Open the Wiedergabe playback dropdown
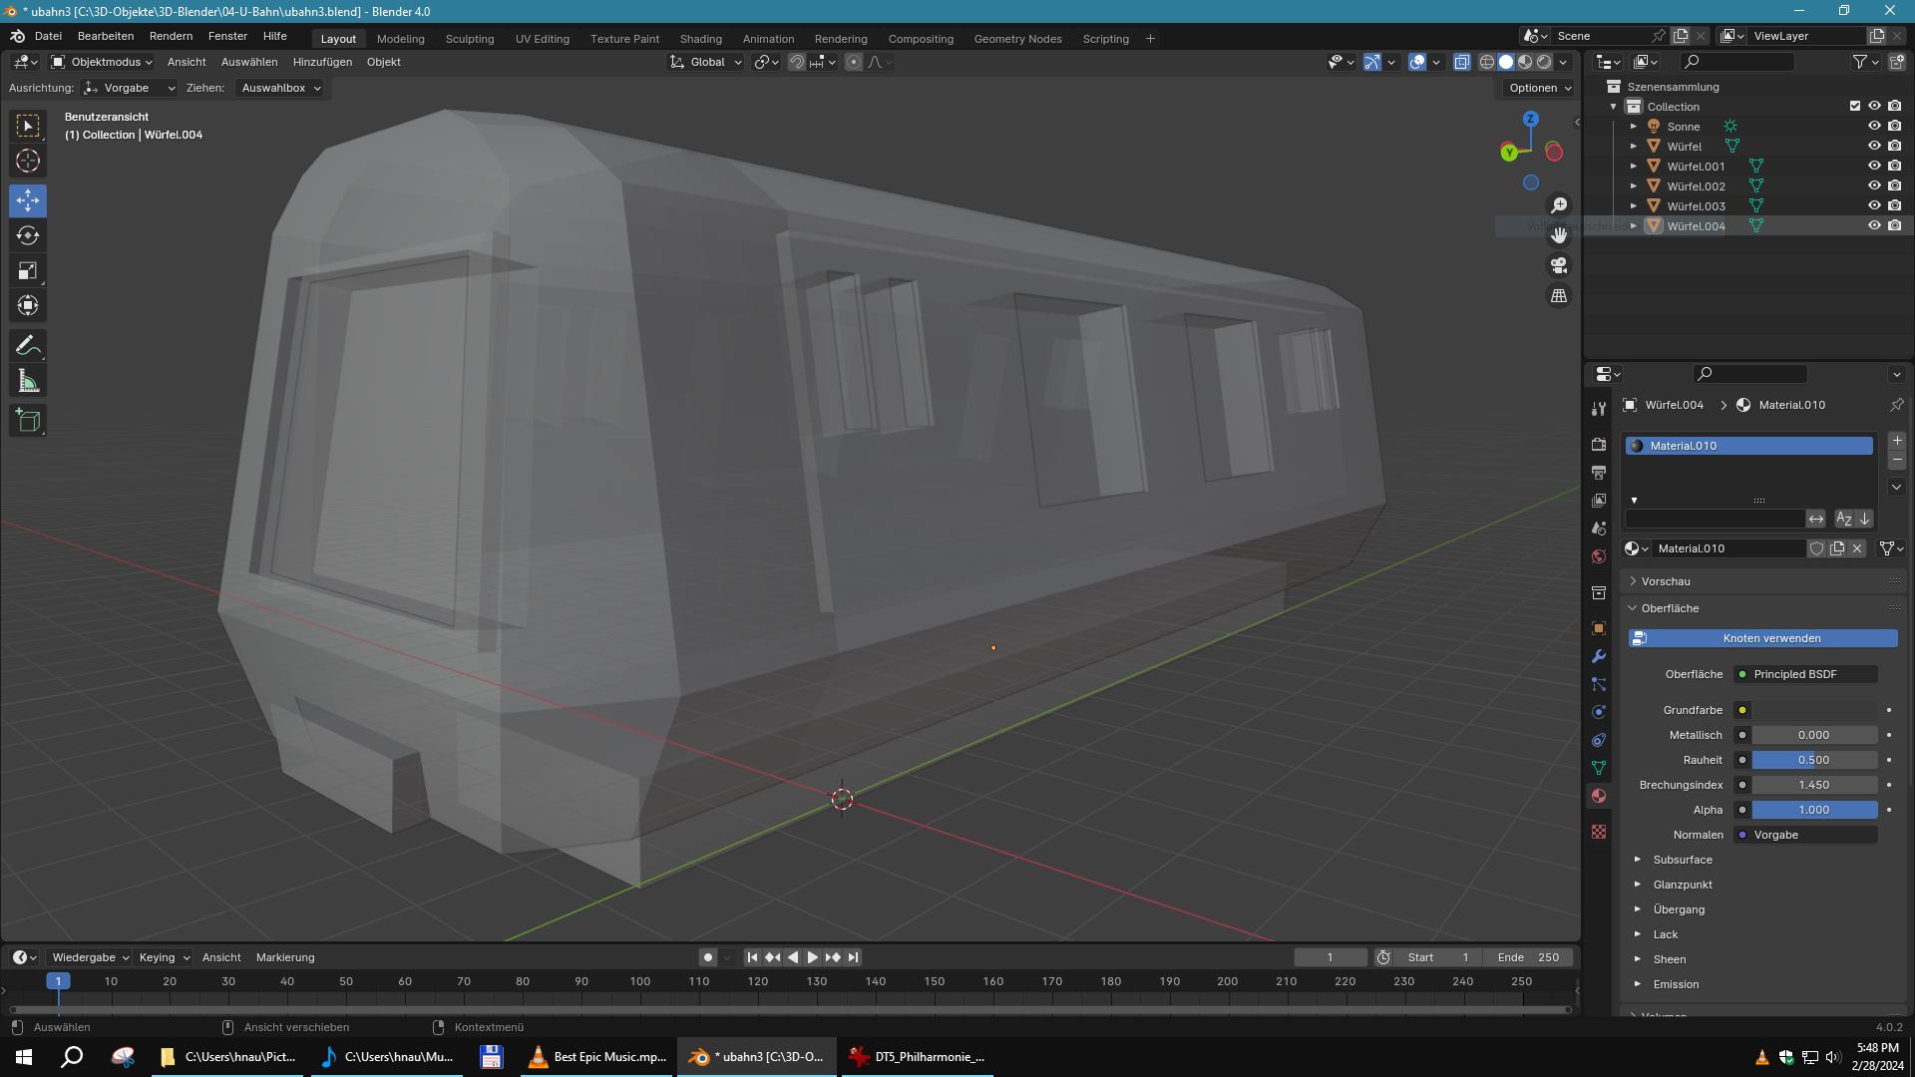This screenshot has height=1077, width=1915. click(91, 957)
